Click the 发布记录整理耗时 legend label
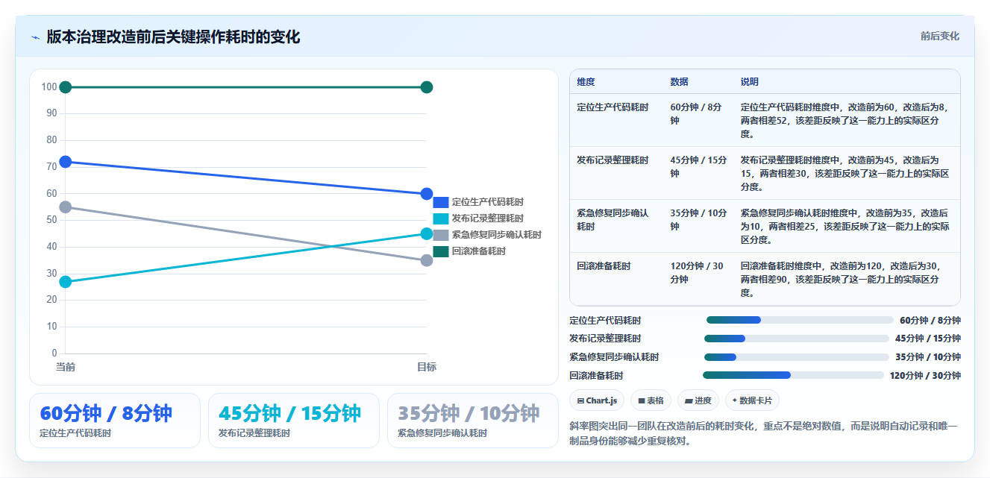This screenshot has width=990, height=478. coord(488,218)
